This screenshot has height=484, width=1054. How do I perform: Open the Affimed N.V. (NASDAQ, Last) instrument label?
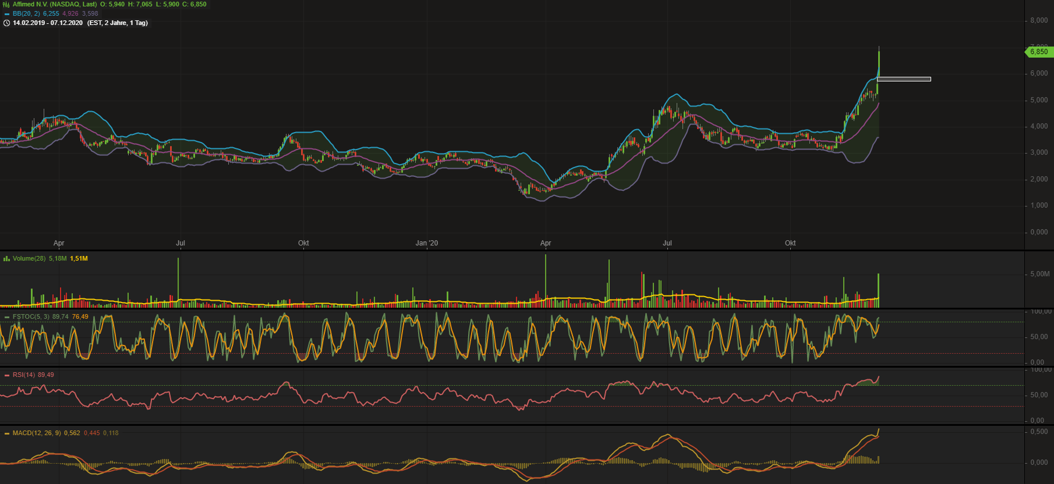pos(55,4)
